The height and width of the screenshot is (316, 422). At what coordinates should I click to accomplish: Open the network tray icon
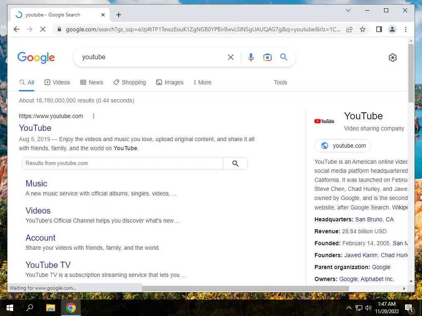[x=359, y=308]
